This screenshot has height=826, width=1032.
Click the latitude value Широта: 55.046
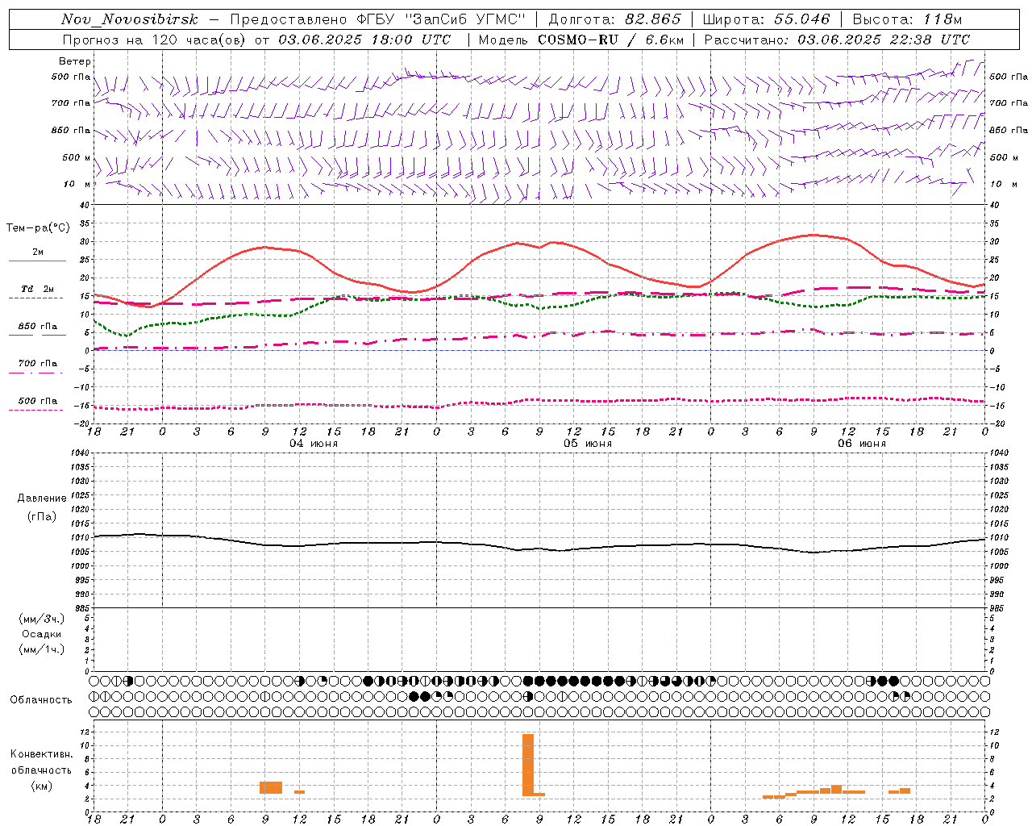pos(766,19)
